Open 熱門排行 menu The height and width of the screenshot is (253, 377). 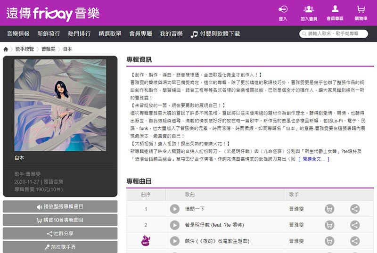(79, 33)
